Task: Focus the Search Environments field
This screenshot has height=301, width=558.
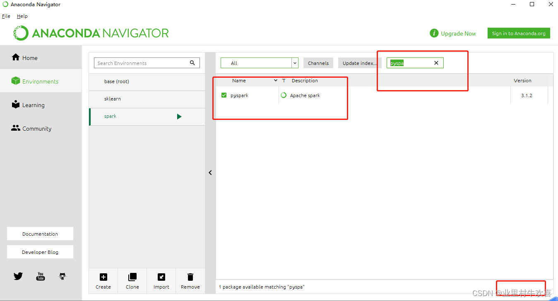Action: coord(147,63)
